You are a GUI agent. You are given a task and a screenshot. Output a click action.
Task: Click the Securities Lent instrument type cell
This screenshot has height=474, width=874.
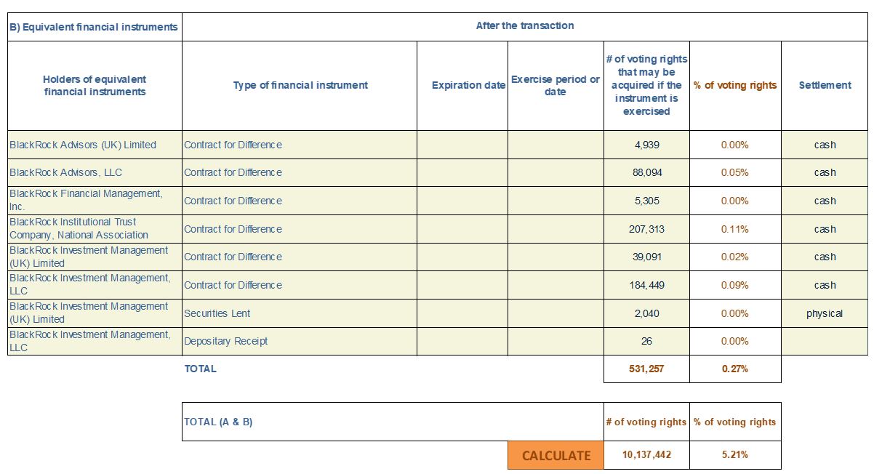(x=299, y=313)
